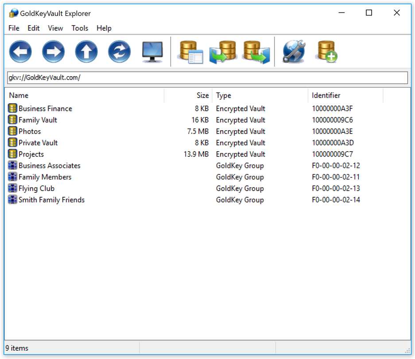
Task: Click the Private Vault row icon
Action: [12, 142]
